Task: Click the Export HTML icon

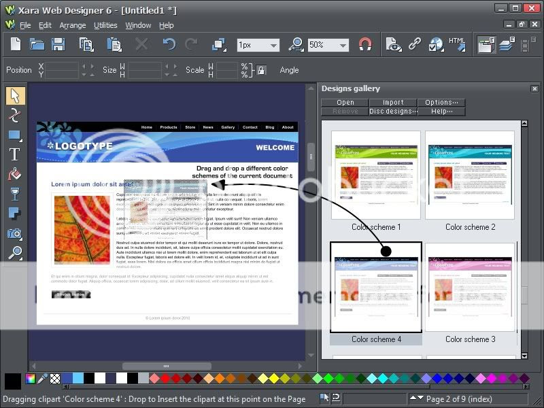Action: click(458, 44)
